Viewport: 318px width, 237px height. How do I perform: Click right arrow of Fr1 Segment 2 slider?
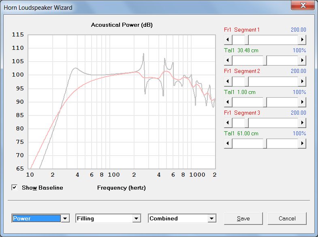click(302, 81)
